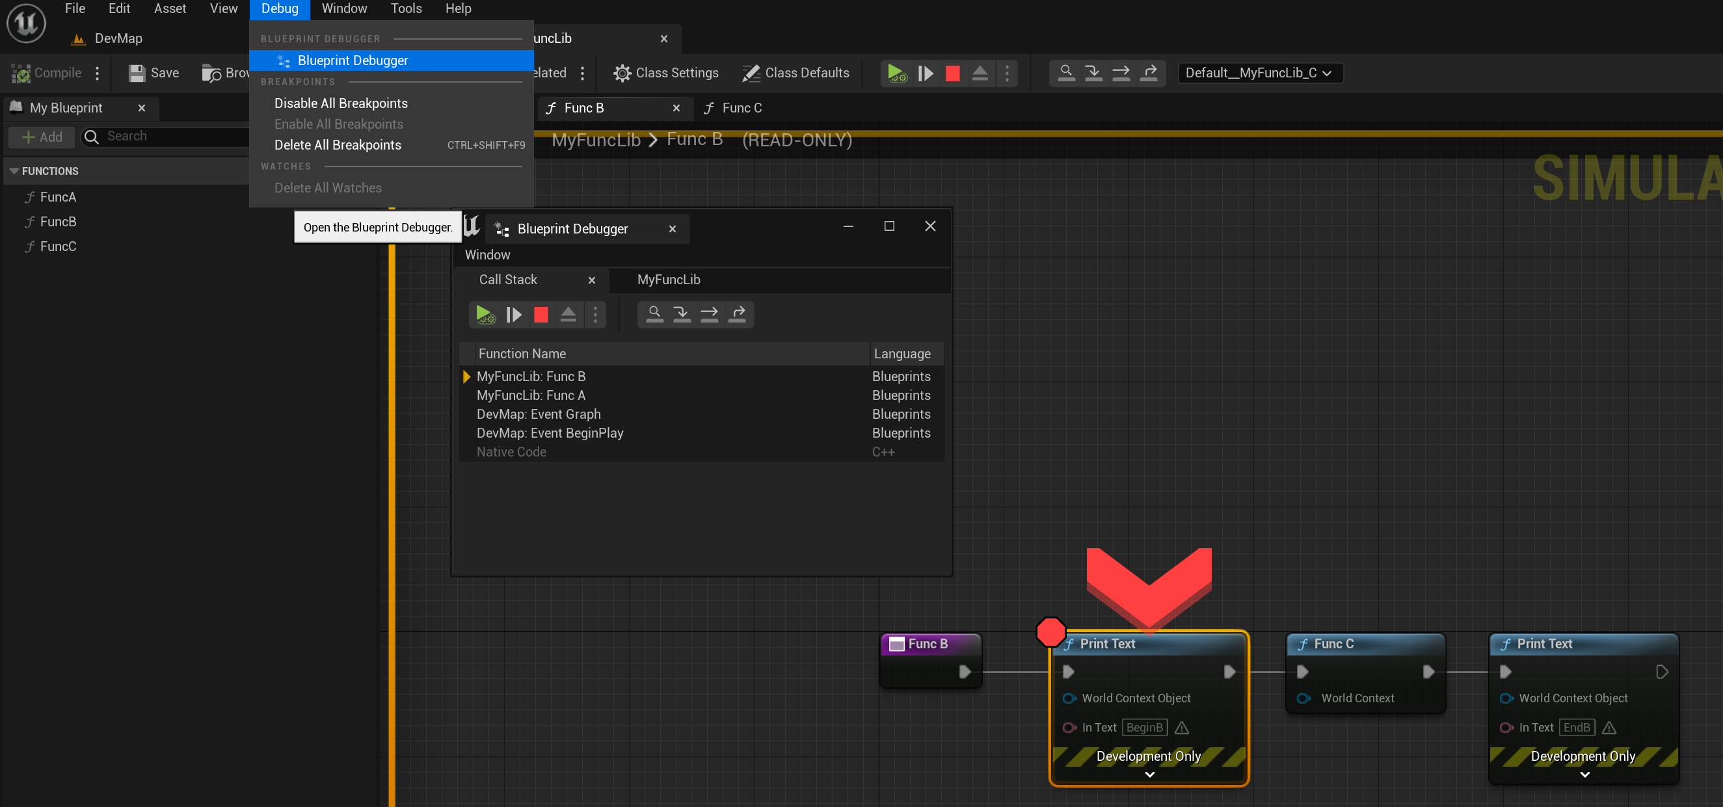The height and width of the screenshot is (807, 1723).
Task: Open Window menu in Blueprint Debugger
Action: point(488,255)
